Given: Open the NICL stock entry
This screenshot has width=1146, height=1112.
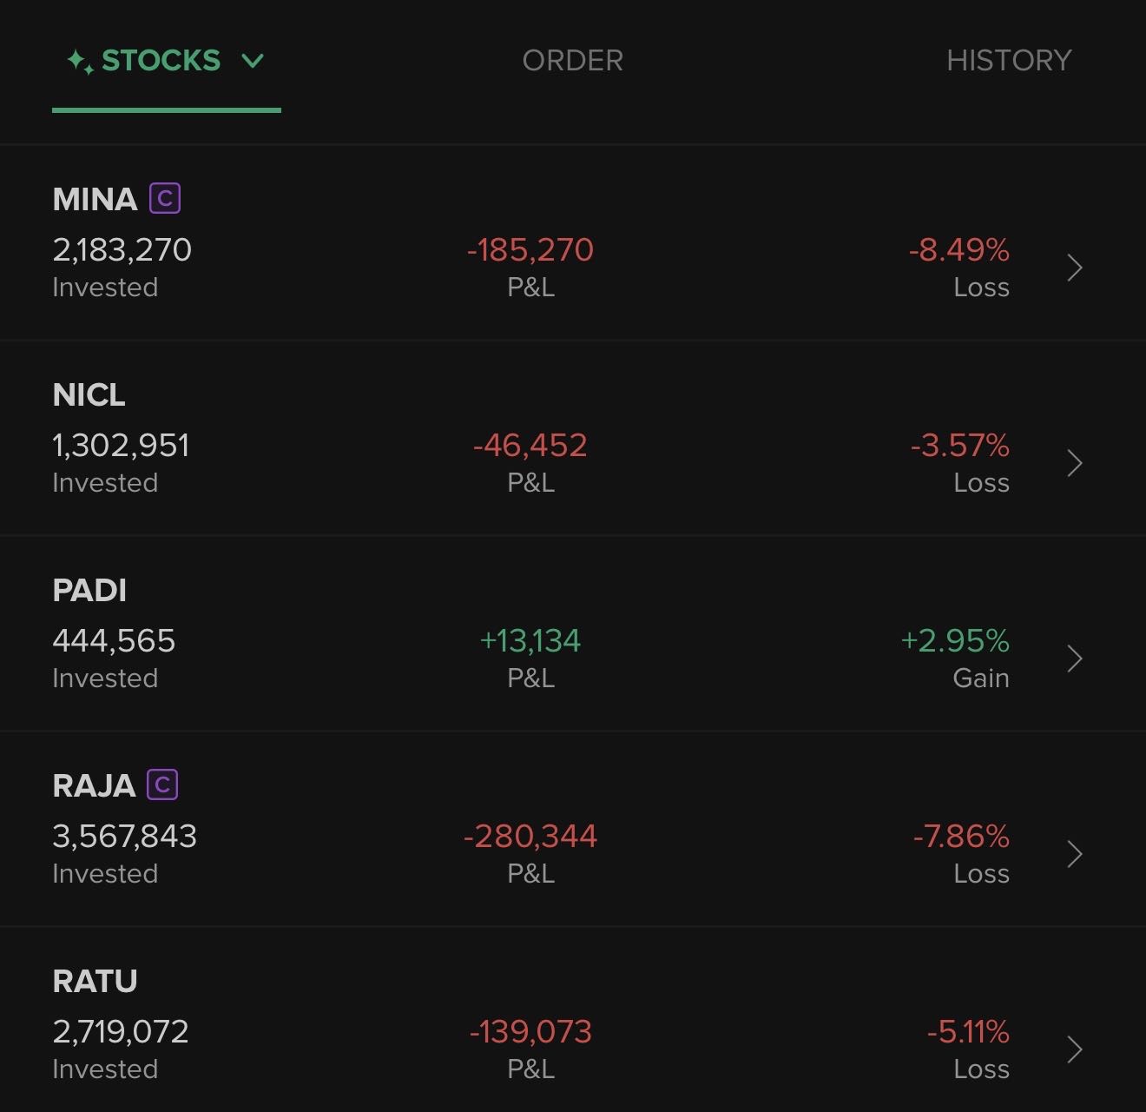Looking at the screenshot, I should 89,394.
